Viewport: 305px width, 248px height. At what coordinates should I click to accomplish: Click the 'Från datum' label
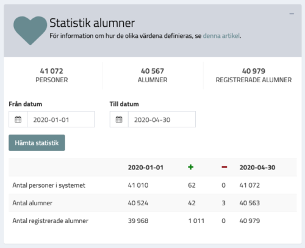[26, 104]
